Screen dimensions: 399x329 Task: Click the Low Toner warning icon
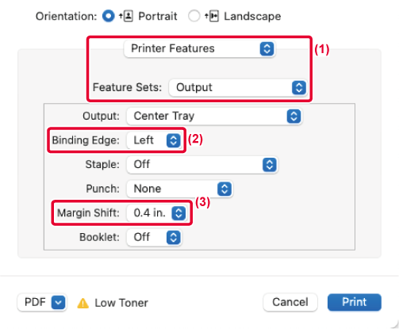click(x=82, y=303)
